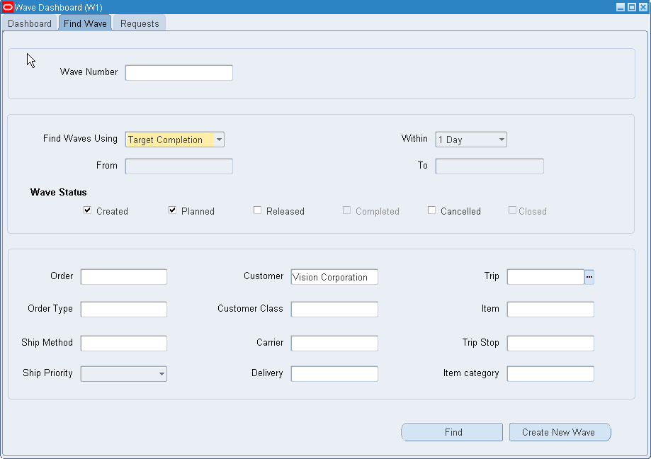Screen dimensions: 651x459
Task: Click the Oracle icon in title bar
Action: [x=8, y=7]
